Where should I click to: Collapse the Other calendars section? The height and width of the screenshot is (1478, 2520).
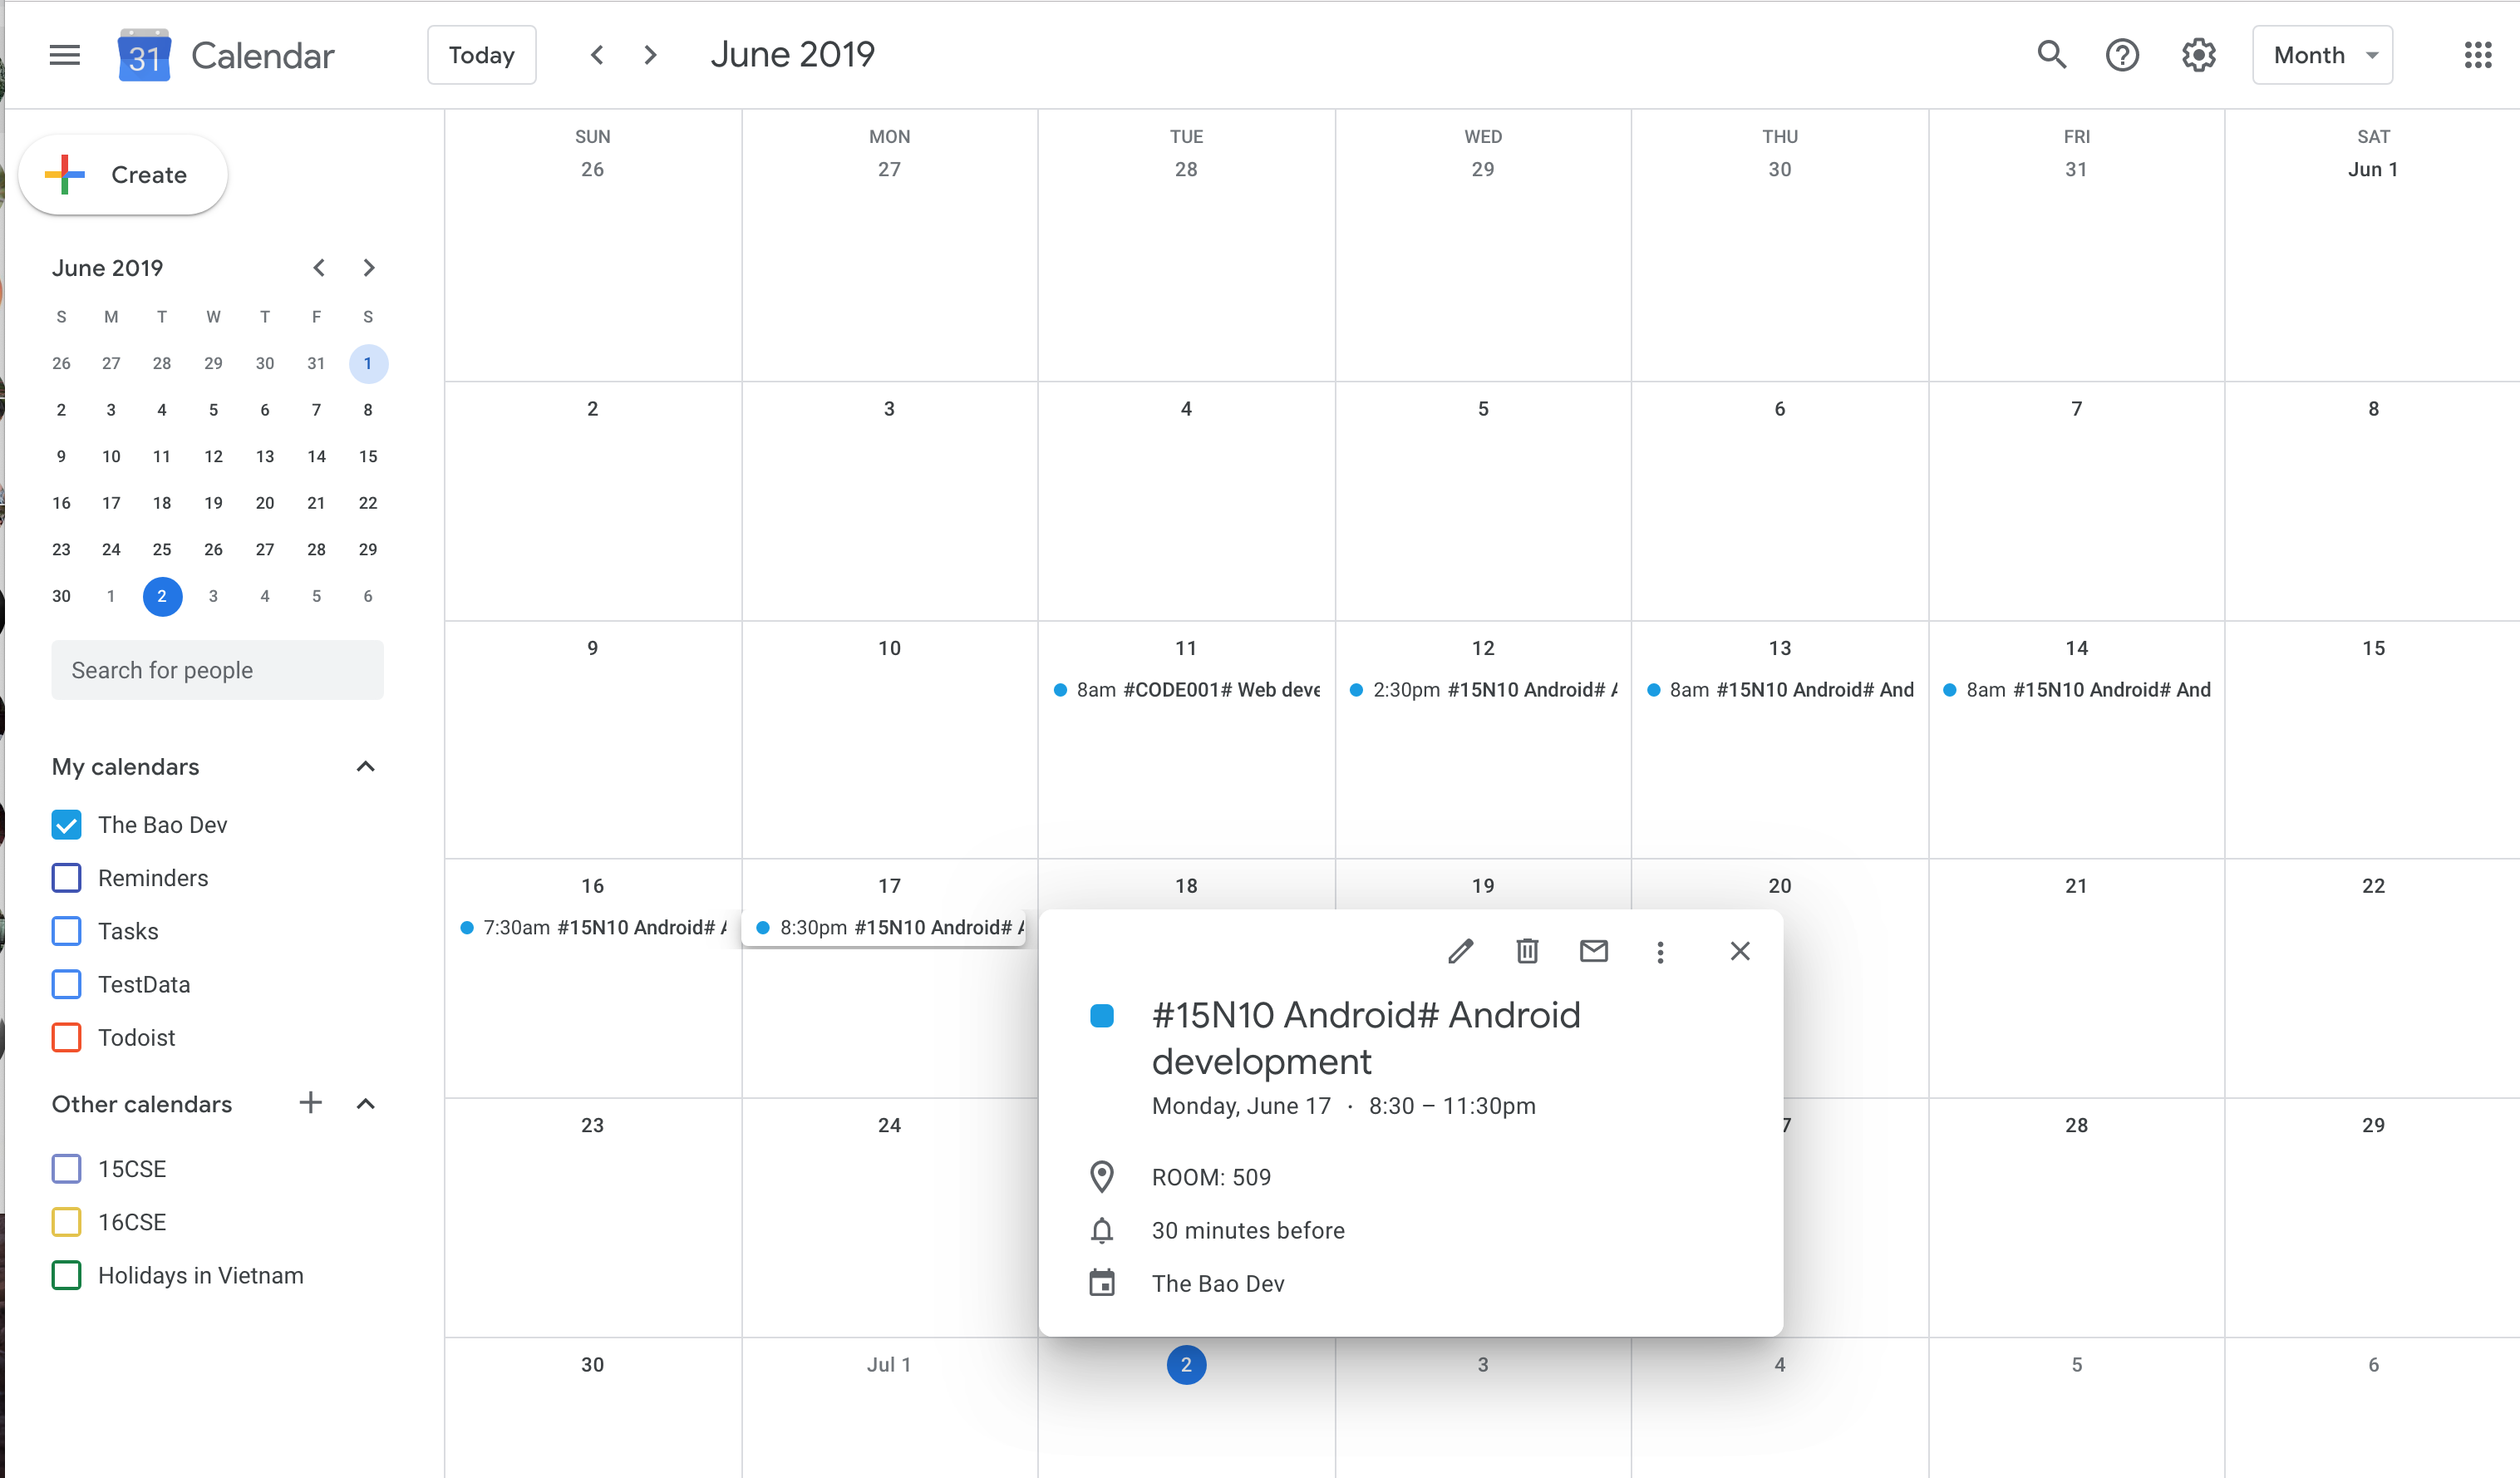365,1104
